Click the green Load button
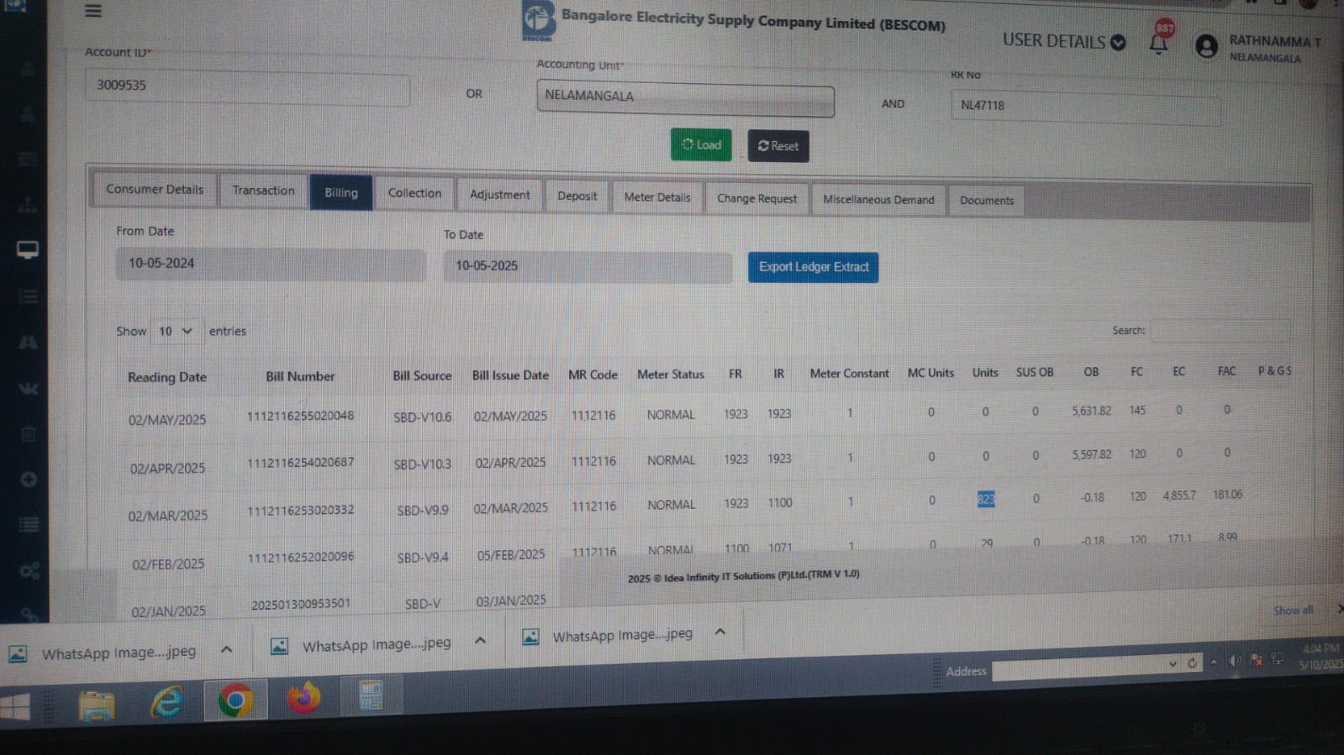This screenshot has height=755, width=1344. [701, 144]
